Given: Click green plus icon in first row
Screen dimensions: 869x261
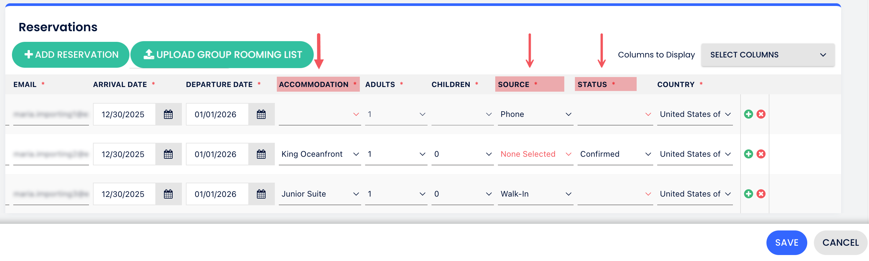Looking at the screenshot, I should 748,114.
